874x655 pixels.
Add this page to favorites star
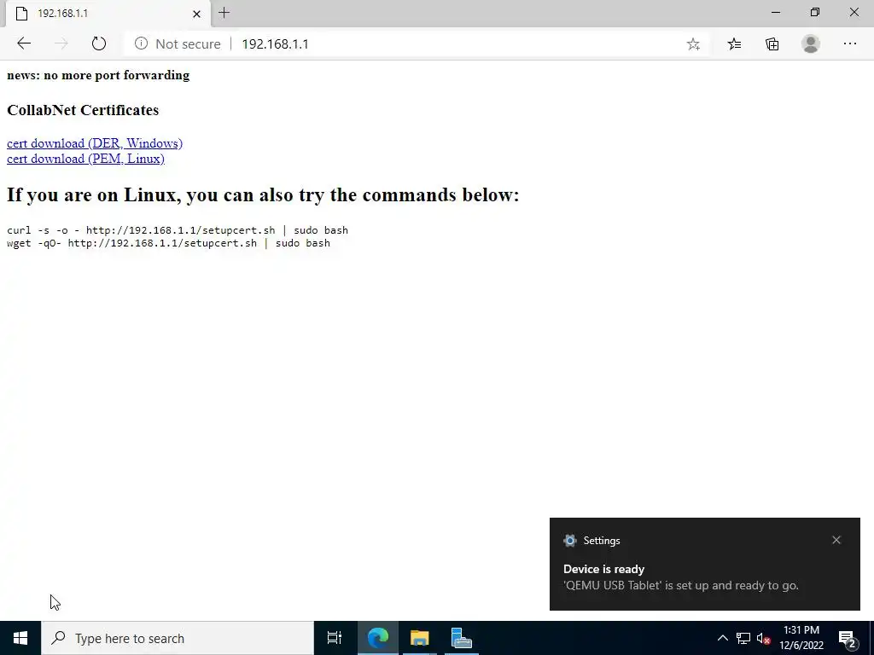(x=693, y=44)
